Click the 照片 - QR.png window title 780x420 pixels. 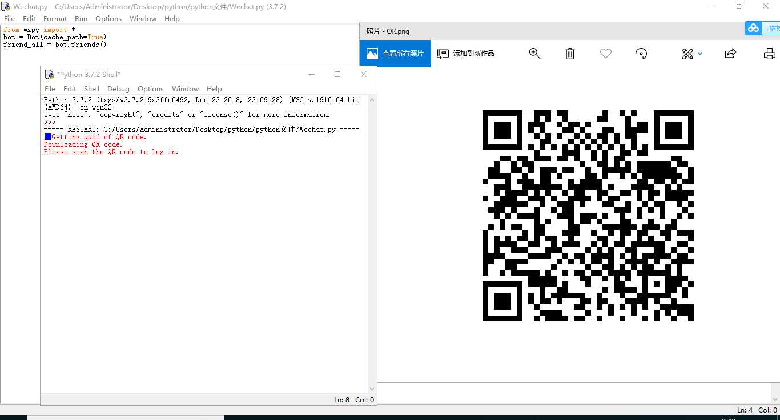click(x=388, y=31)
